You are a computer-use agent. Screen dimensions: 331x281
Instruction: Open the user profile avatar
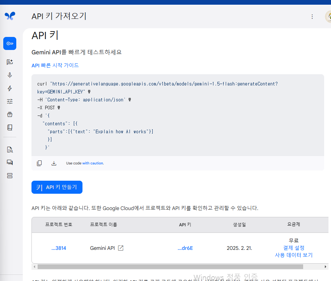point(328,17)
